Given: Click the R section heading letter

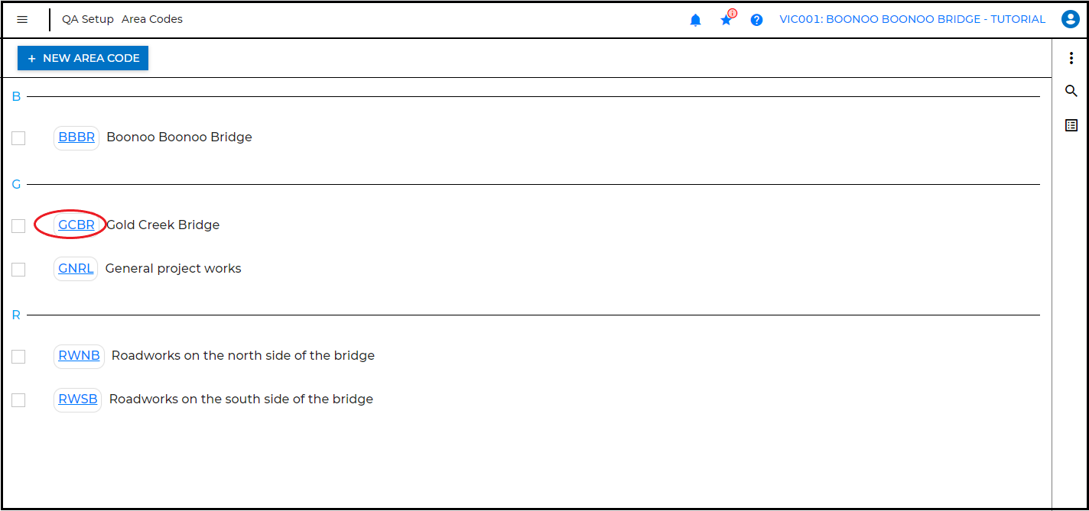Looking at the screenshot, I should [17, 315].
